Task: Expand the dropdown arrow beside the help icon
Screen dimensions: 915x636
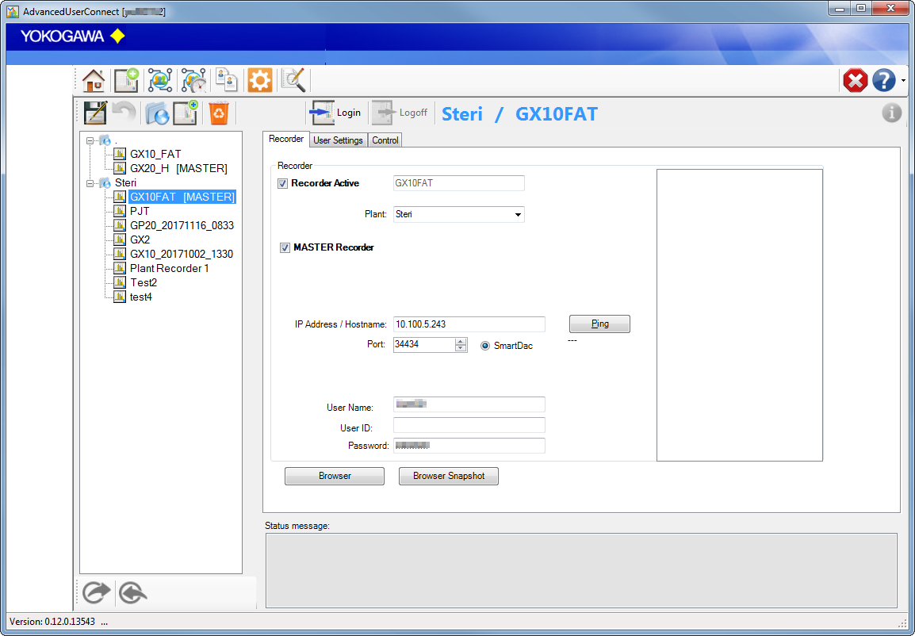Action: tap(903, 81)
